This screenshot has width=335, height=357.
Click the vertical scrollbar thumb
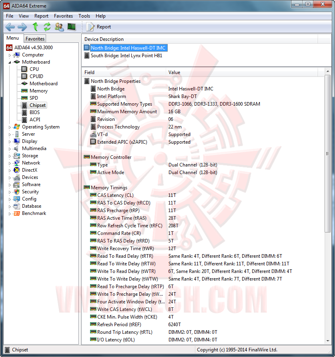click(x=328, y=154)
